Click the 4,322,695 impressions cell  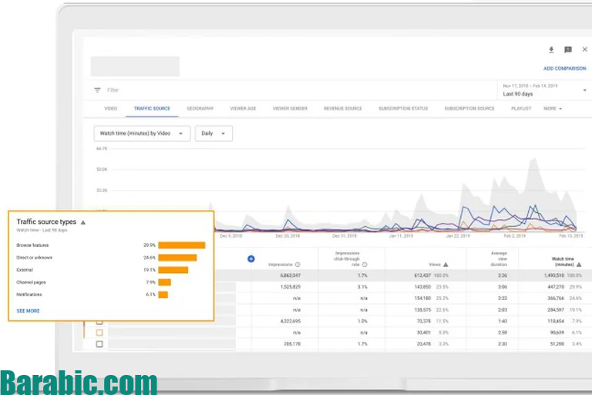291,321
